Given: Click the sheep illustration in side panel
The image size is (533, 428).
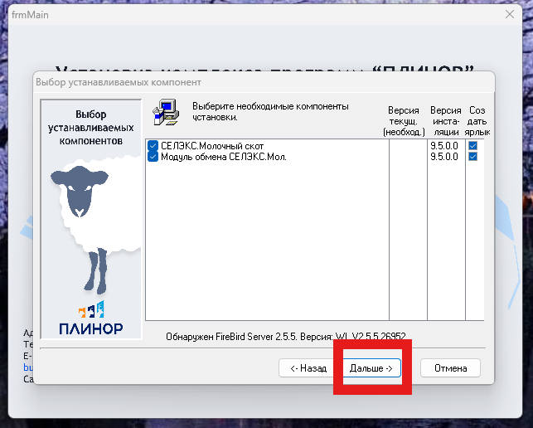Looking at the screenshot, I should [96, 225].
